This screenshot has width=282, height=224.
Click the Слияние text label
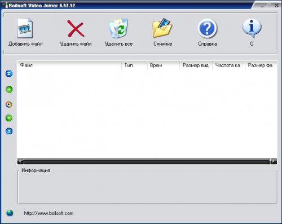click(x=163, y=44)
